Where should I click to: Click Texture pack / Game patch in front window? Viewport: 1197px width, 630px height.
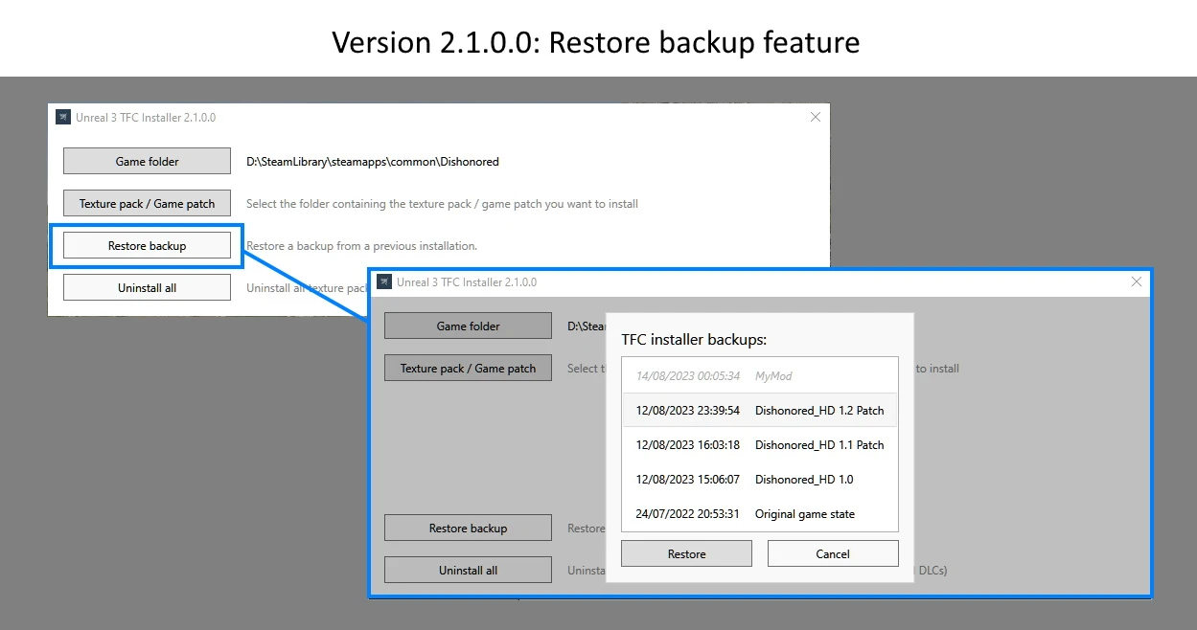point(468,368)
